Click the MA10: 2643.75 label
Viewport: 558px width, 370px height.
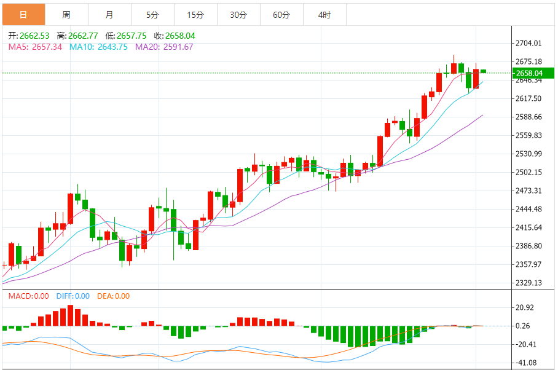tap(98, 47)
